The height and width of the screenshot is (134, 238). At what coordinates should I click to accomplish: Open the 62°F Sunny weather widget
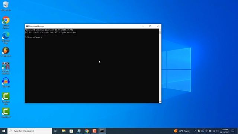pyautogui.click(x=182, y=131)
